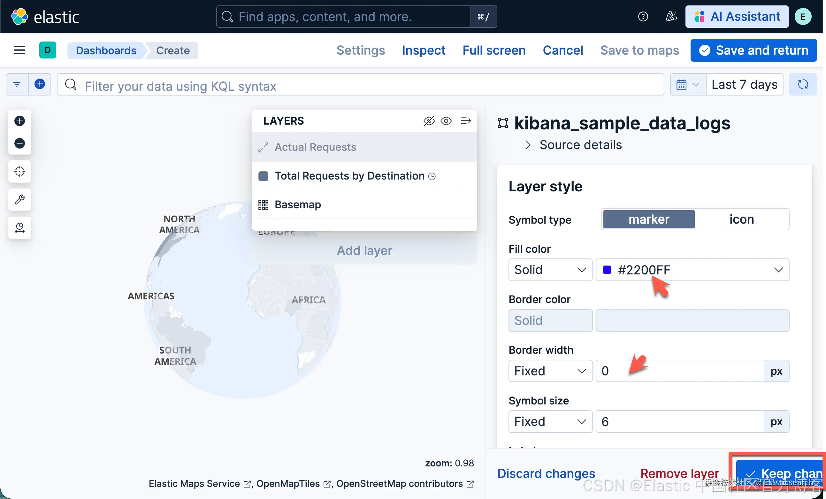
Task: Click the timeslider clock icon on map
Action: click(x=19, y=228)
